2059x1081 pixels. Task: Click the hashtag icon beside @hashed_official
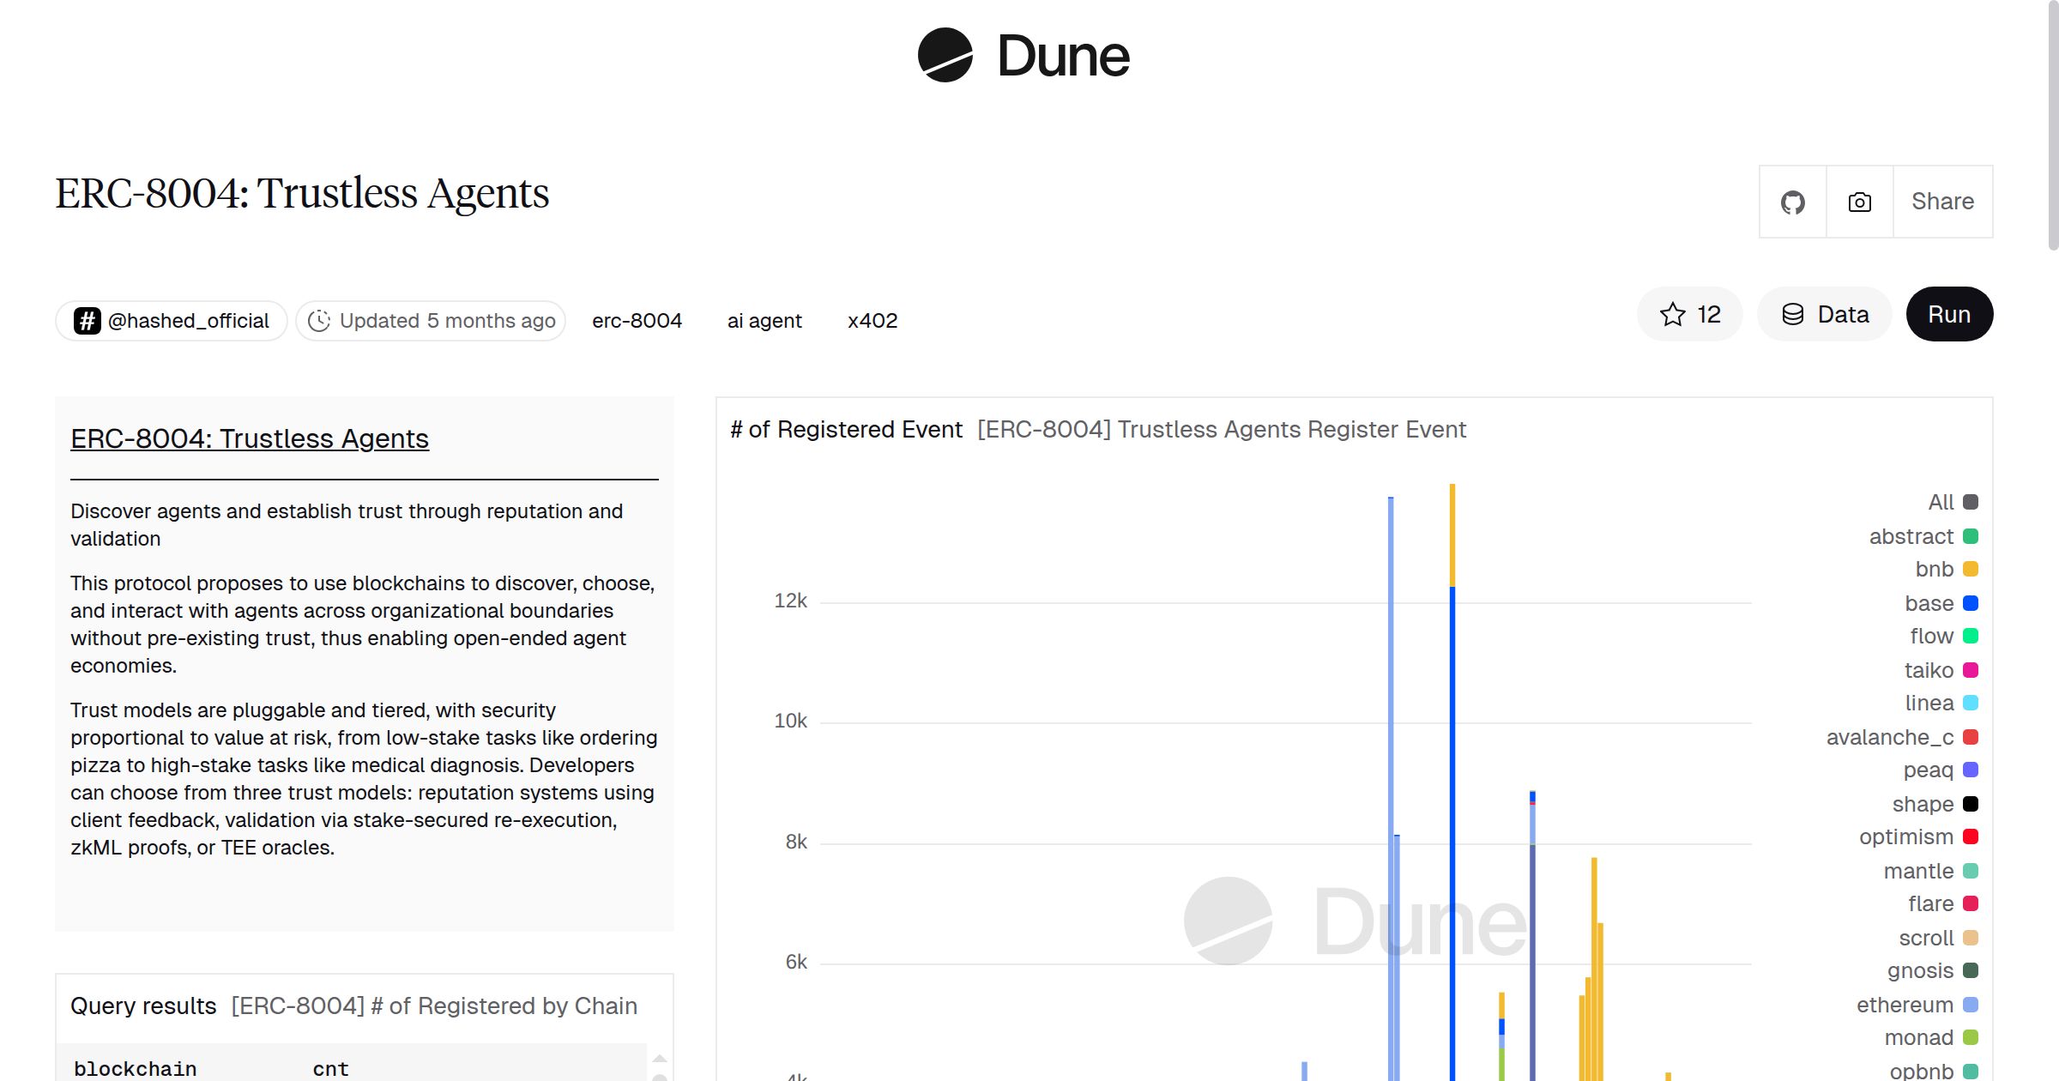[x=87, y=320]
